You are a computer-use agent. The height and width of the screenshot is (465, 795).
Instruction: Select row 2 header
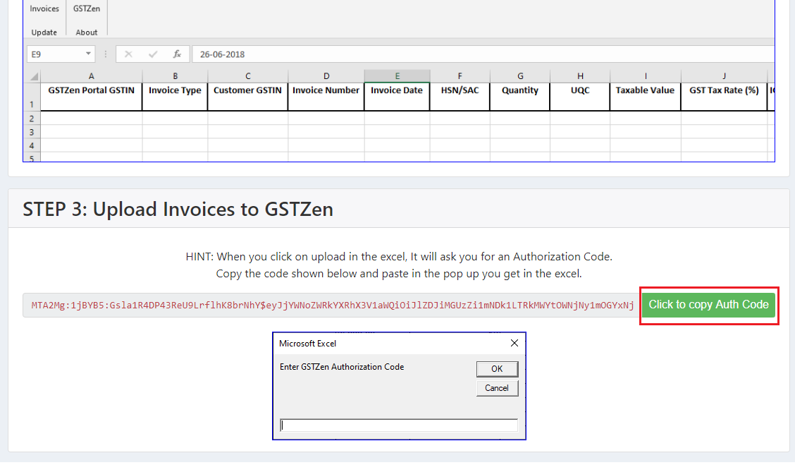32,119
